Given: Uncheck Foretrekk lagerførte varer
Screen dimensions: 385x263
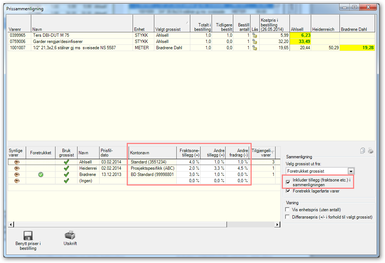Looking at the screenshot, I should tap(288, 191).
